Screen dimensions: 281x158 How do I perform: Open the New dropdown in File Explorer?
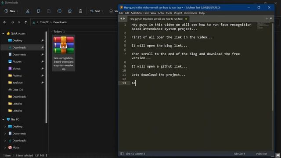click(x=11, y=11)
